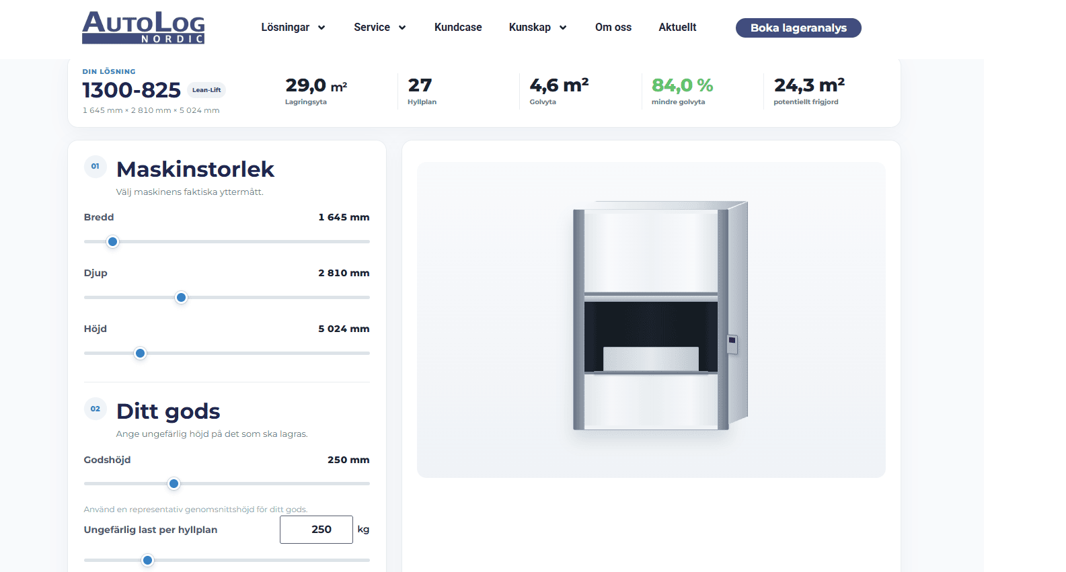This screenshot has height=572, width=1066.
Task: Click the Maskinstorlek heading
Action: [195, 169]
